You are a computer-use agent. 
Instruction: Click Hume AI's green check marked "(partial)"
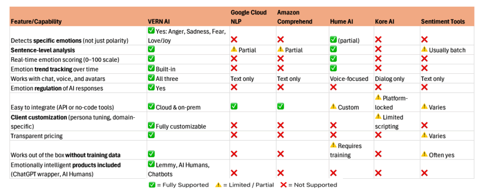[334, 40]
